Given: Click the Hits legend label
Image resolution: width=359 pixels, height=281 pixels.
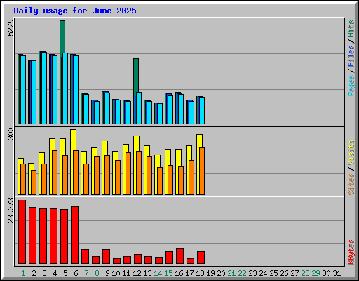Looking at the screenshot, I should pos(351,29).
